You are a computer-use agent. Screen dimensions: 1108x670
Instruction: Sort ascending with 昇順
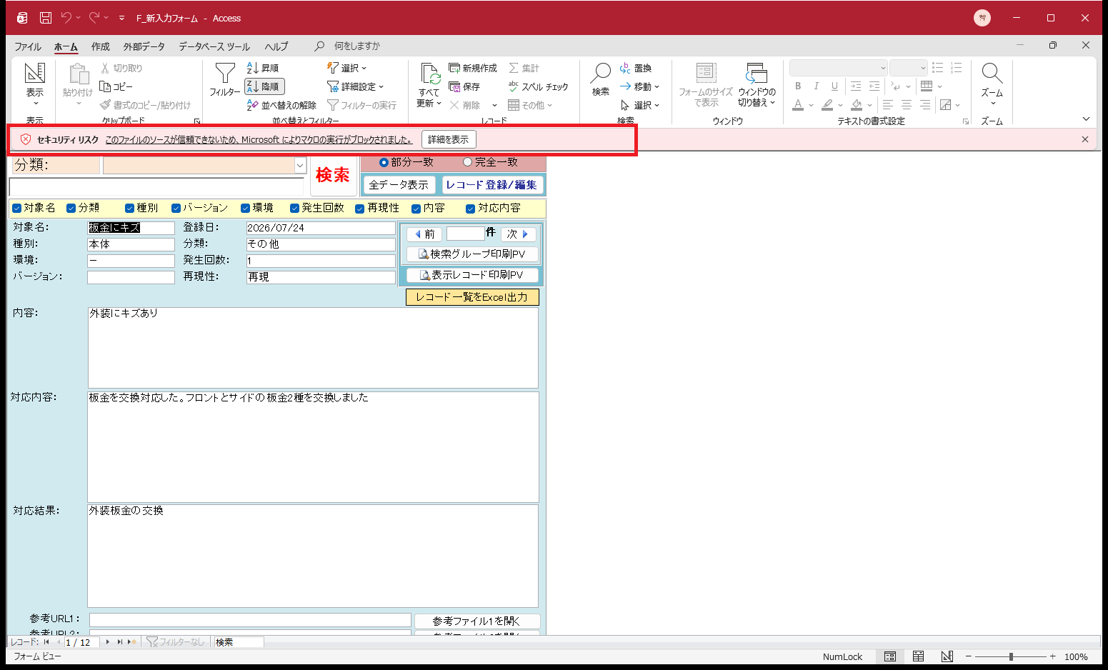pyautogui.click(x=263, y=68)
